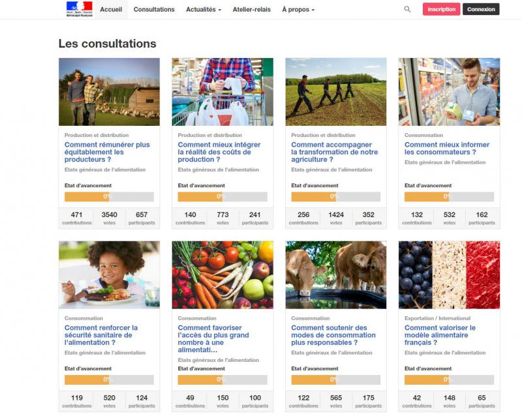Image resolution: width=522 pixels, height=418 pixels.
Task: Click the child eating meal thumbnail
Action: coord(109,275)
